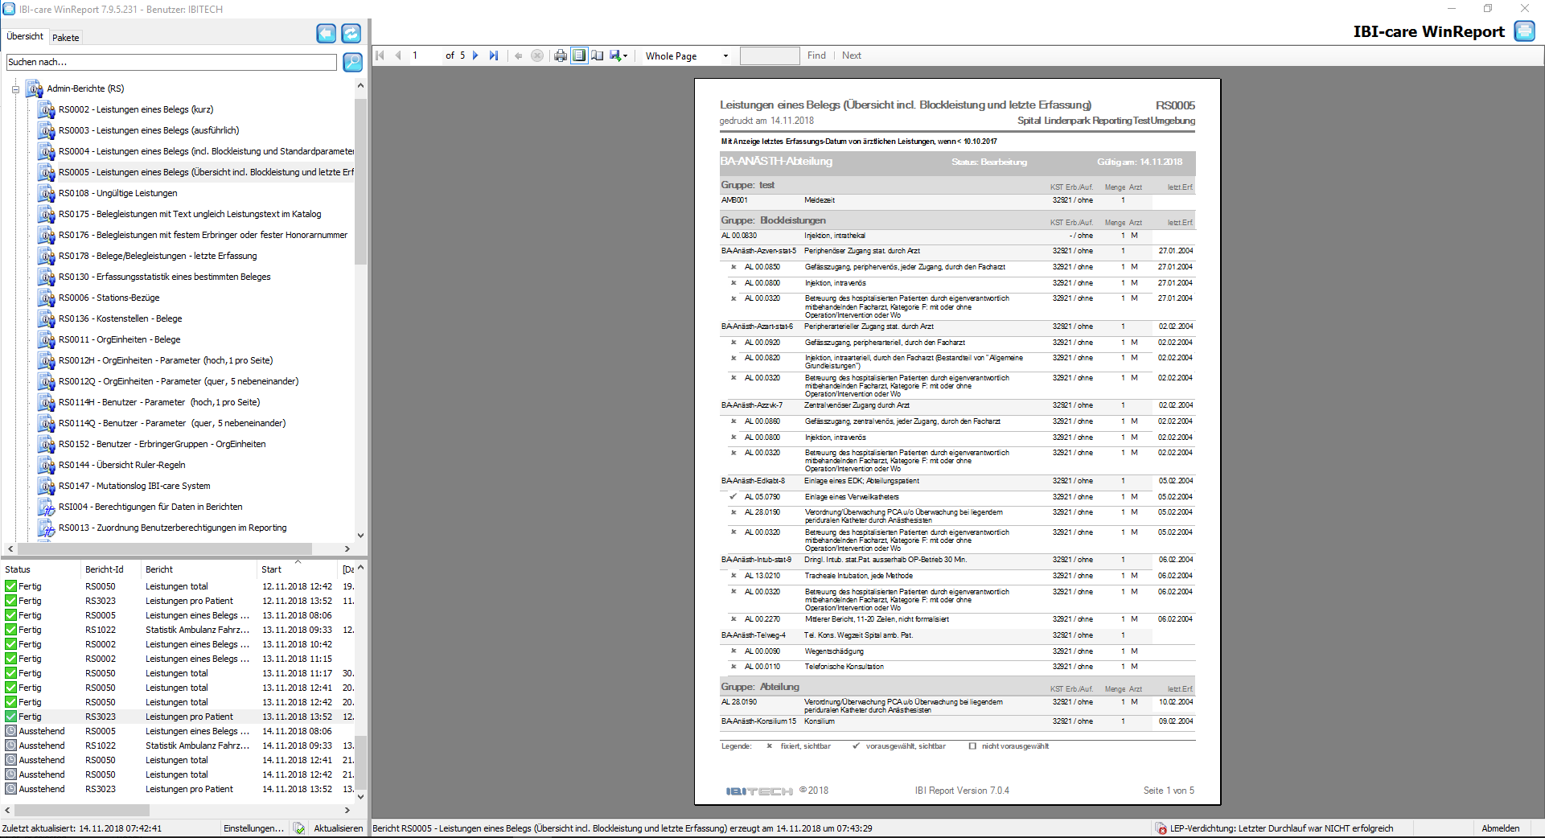Go to the next report page
Screen dimensions: 1545x838
point(475,55)
